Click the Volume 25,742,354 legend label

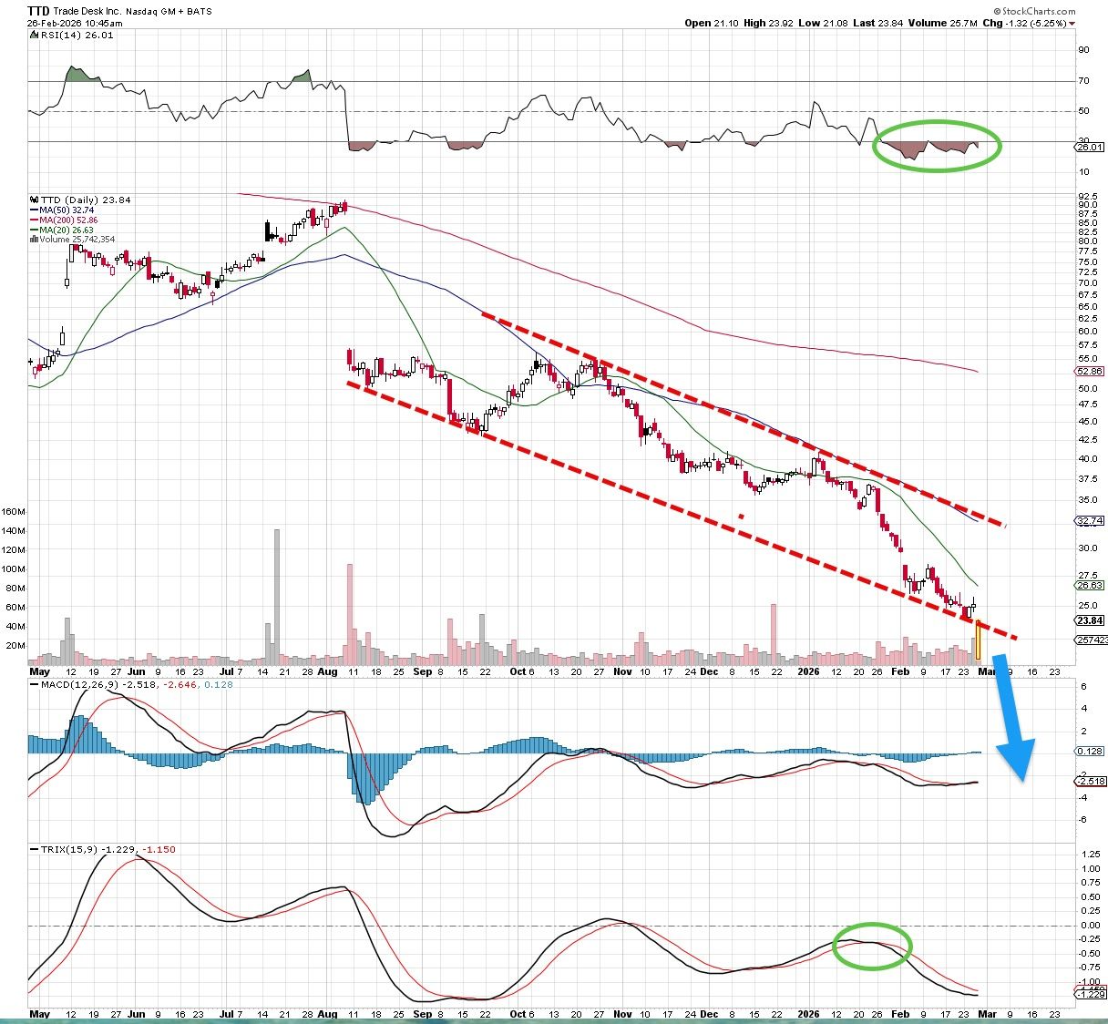(x=78, y=240)
